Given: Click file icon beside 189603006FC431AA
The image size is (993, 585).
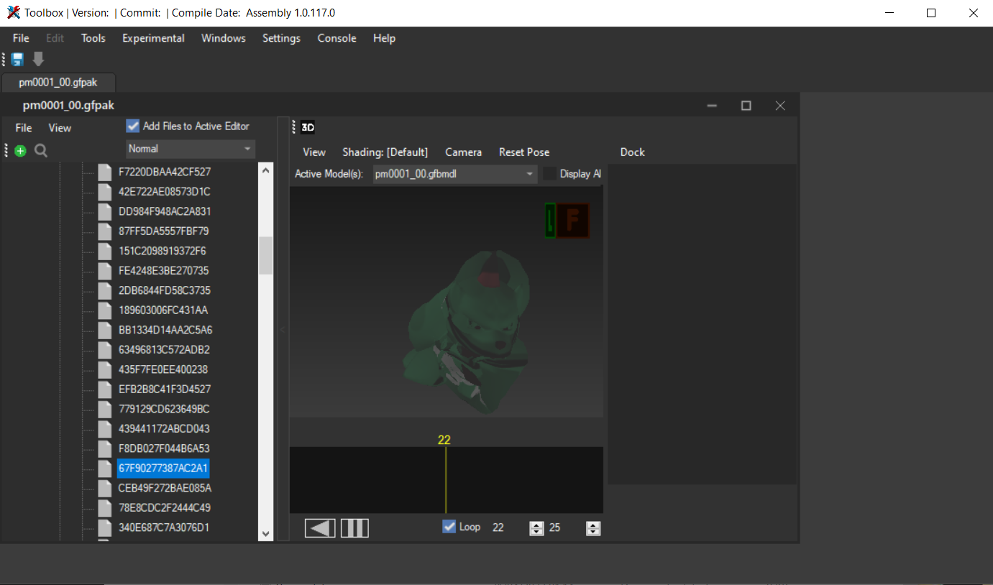Looking at the screenshot, I should 105,310.
